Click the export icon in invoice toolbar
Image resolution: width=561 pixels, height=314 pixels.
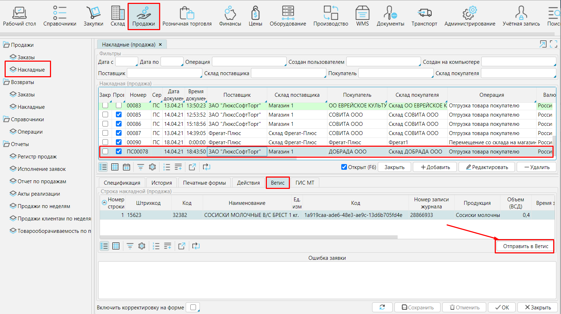(x=192, y=167)
